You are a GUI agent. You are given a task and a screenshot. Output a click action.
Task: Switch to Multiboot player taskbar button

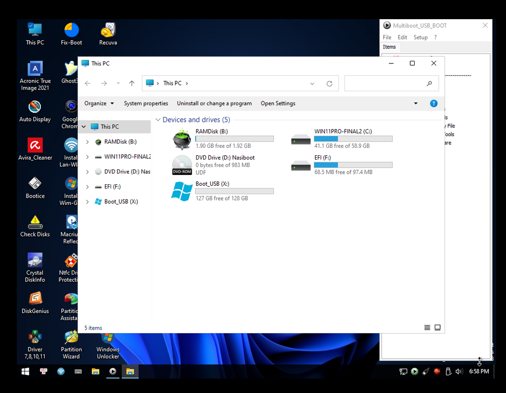tap(112, 372)
